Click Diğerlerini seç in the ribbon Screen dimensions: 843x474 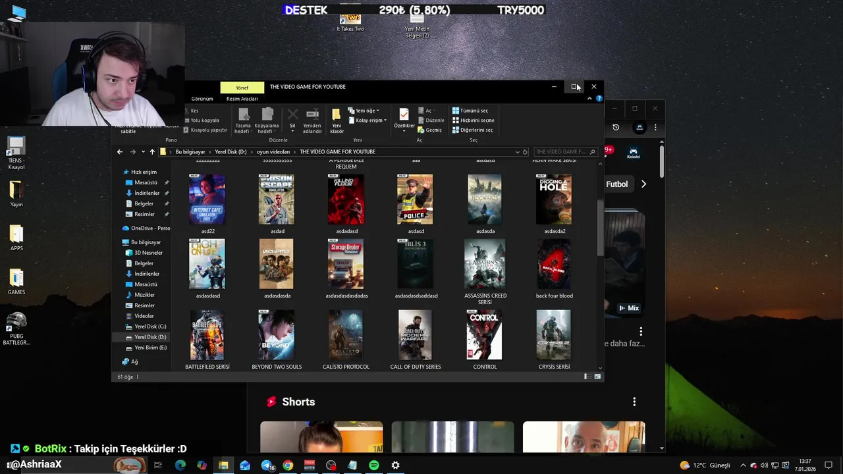(472, 130)
